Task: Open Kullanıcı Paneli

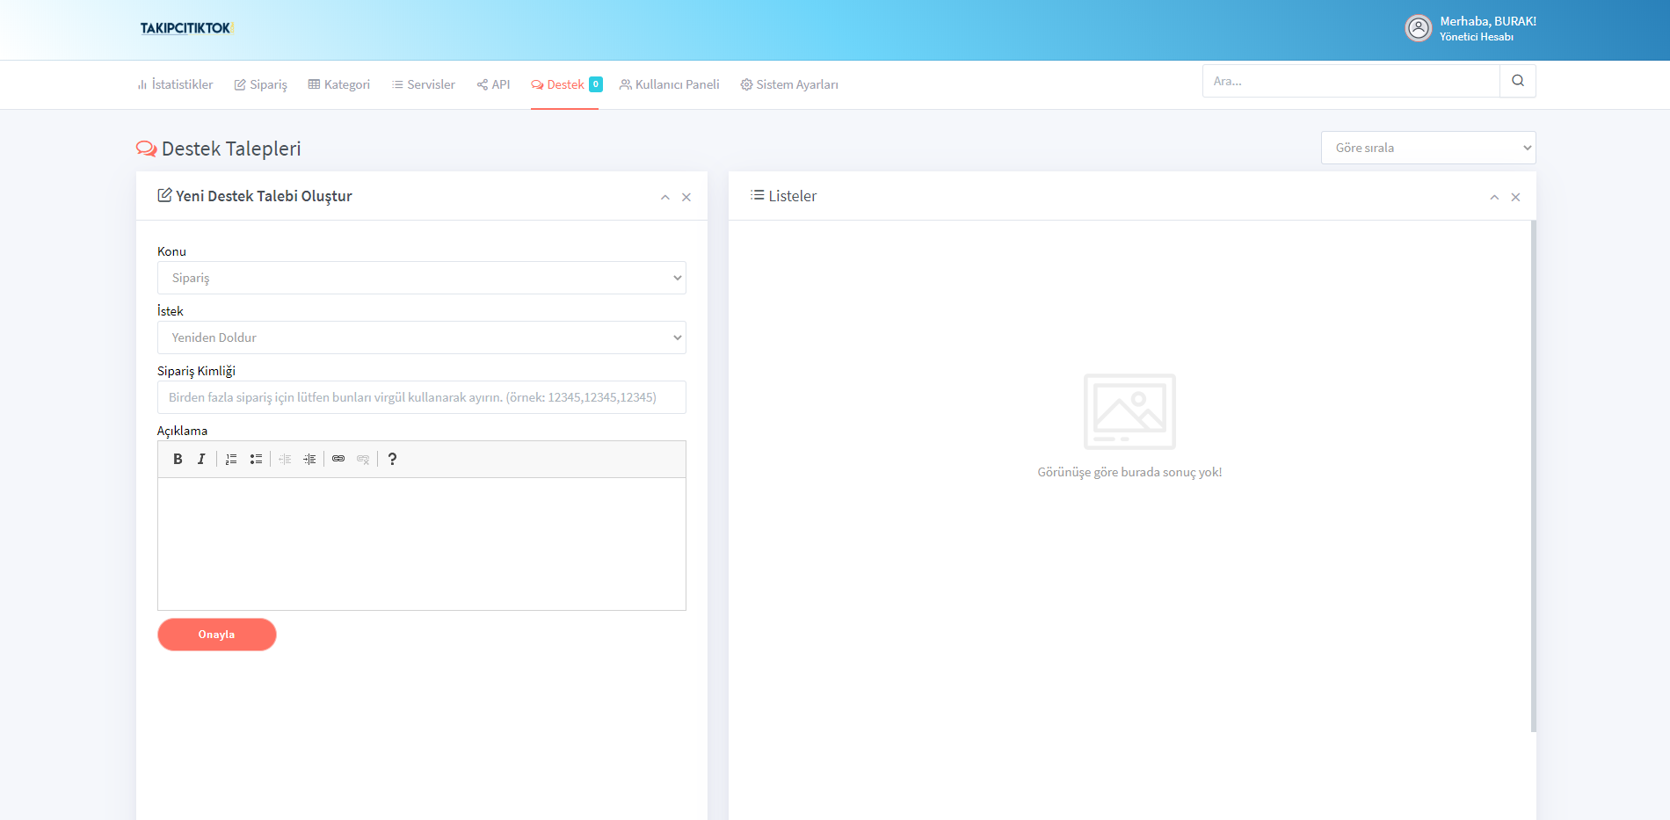Action: (670, 84)
